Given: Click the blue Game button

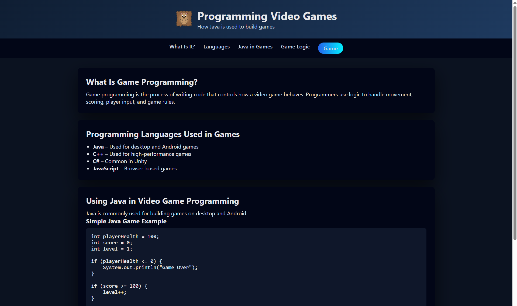Looking at the screenshot, I should (x=330, y=48).
